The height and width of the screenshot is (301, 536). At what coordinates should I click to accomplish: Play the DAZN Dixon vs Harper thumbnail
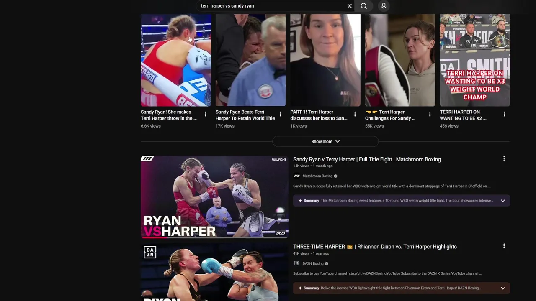click(214, 272)
